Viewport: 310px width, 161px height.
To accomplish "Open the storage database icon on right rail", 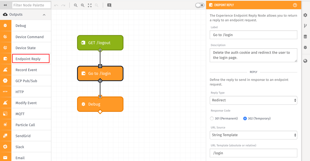I will click(x=305, y=37).
